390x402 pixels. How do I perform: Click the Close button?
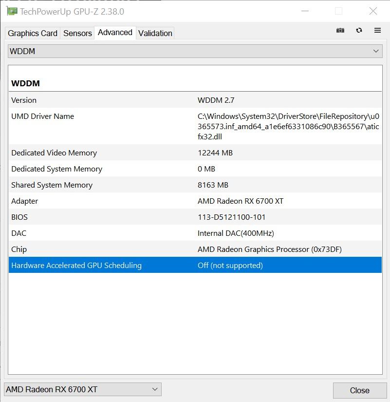(x=360, y=390)
